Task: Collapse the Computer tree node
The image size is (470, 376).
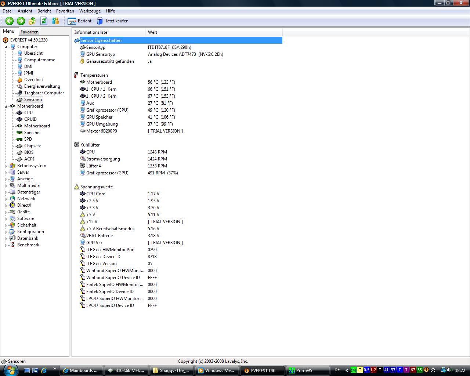Action: [6, 47]
